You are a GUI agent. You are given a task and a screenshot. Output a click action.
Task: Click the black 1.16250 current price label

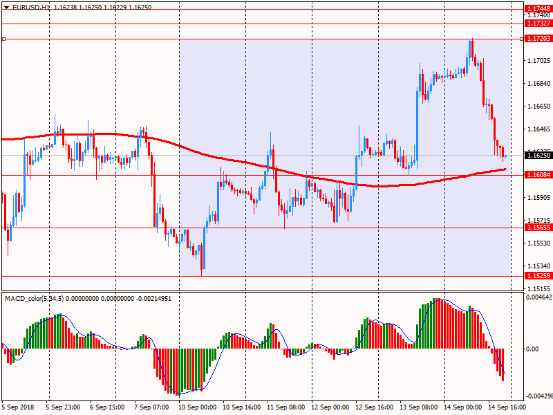tap(538, 155)
